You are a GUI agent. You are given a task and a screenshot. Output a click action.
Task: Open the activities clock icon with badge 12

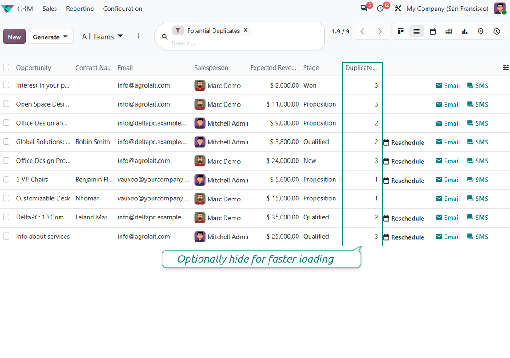pos(380,9)
